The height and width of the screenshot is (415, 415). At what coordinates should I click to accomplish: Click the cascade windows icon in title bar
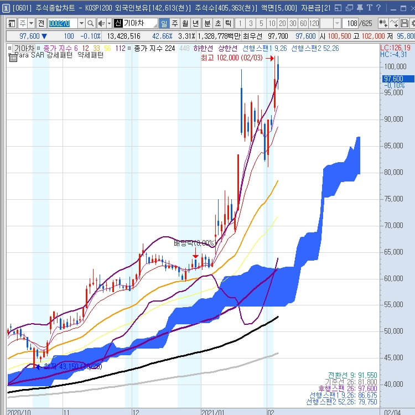[x=349, y=8]
